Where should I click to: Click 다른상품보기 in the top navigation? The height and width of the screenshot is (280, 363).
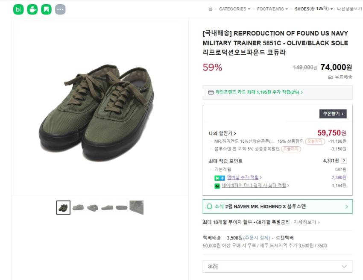(349, 9)
